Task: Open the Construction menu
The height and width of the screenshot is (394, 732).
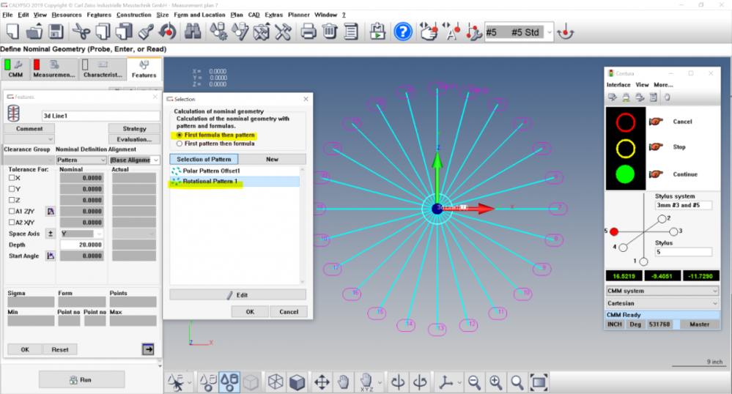Action: click(x=133, y=15)
